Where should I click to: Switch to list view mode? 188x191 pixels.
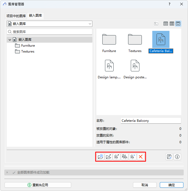165,24
